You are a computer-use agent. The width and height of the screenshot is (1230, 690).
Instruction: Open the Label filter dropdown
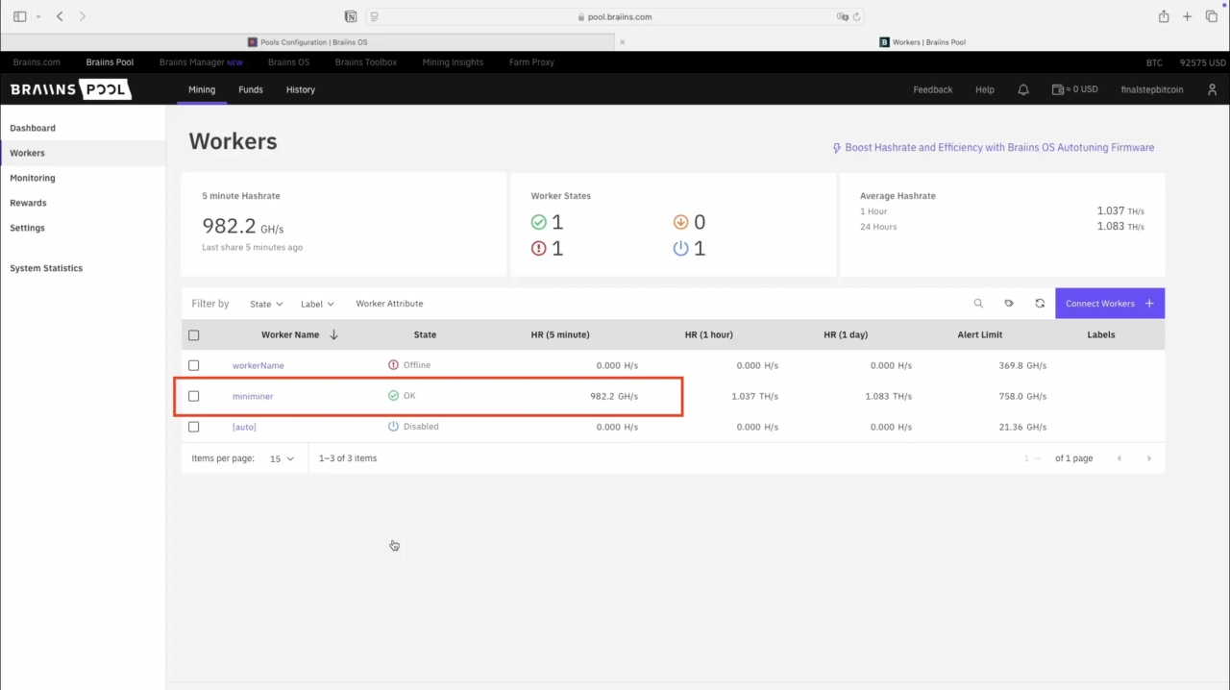(x=317, y=304)
